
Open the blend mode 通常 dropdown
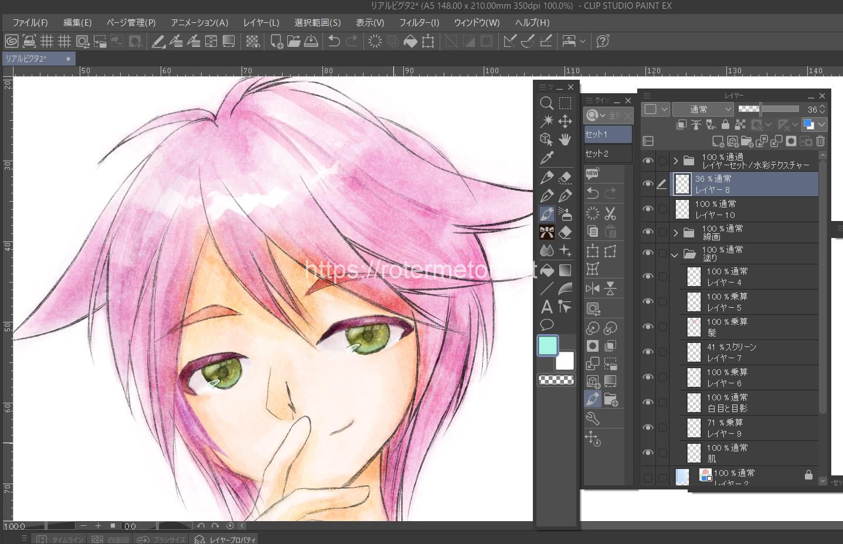point(703,110)
